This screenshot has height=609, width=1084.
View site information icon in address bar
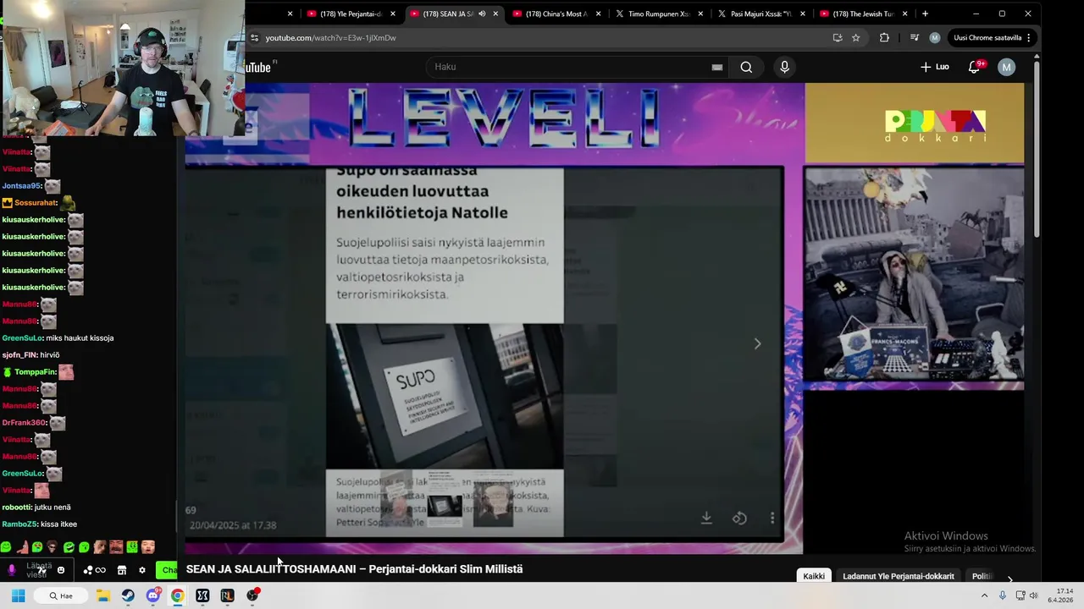pos(254,38)
